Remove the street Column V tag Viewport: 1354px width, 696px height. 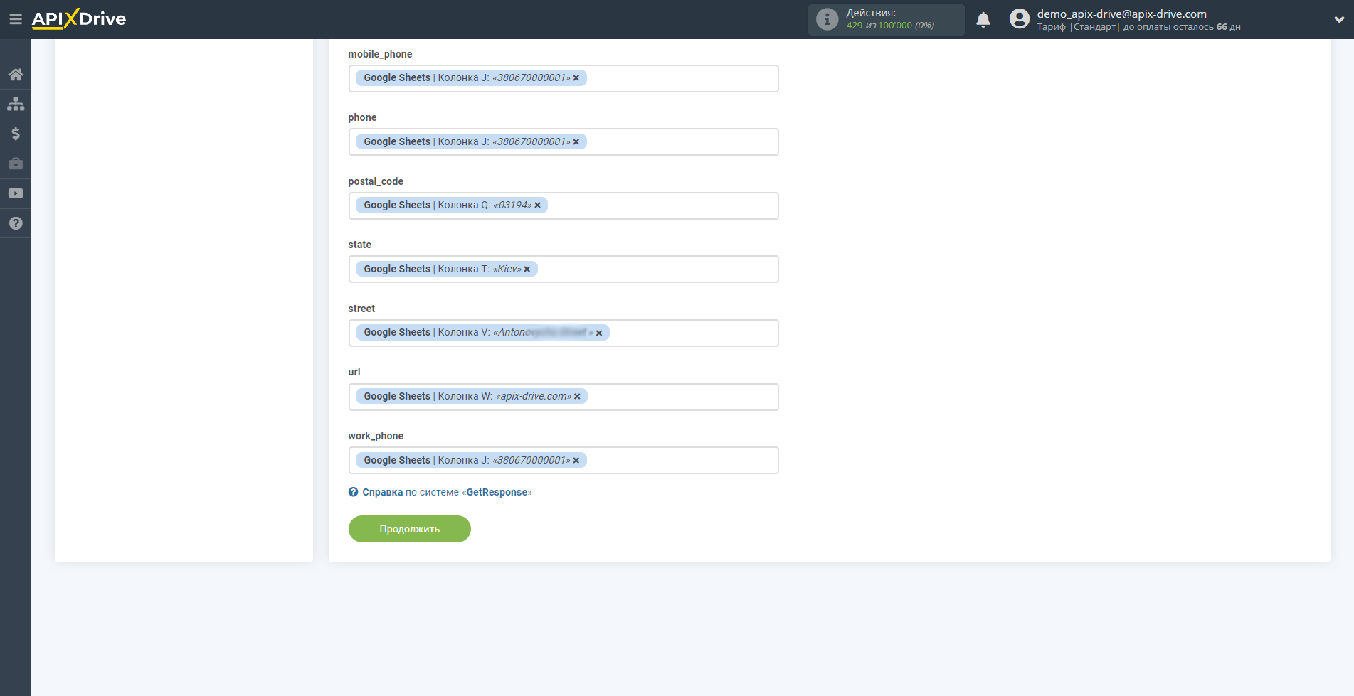pyautogui.click(x=599, y=333)
